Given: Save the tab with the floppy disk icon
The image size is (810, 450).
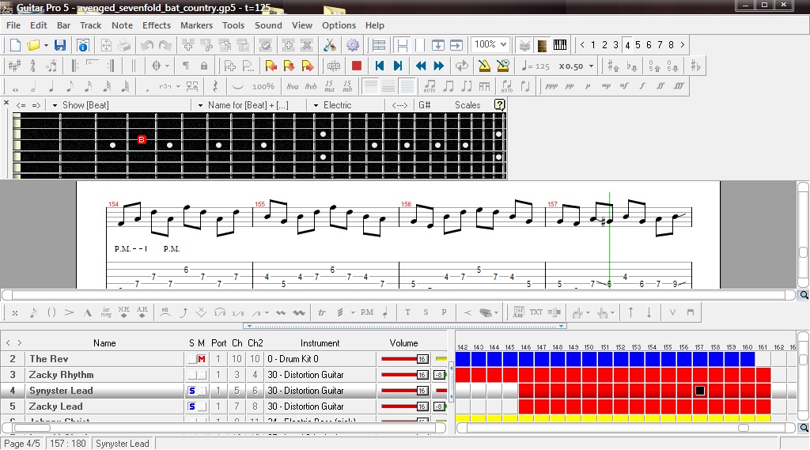Looking at the screenshot, I should (60, 45).
